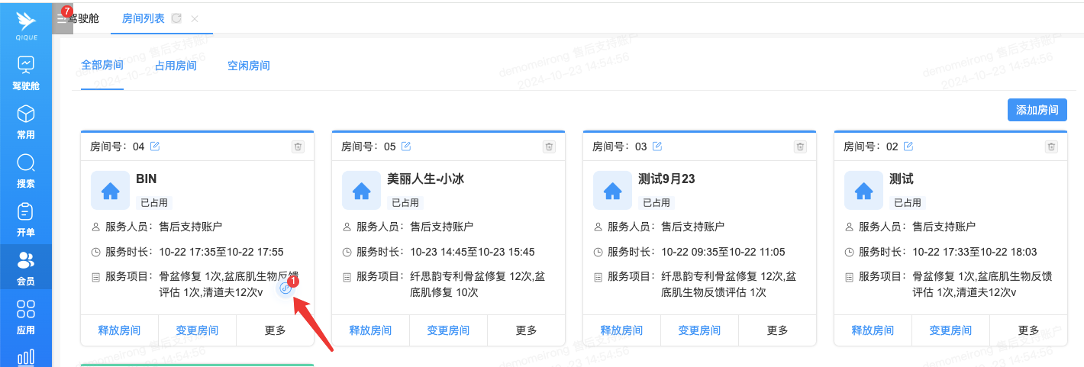This screenshot has width=1084, height=367.
Task: Open 常用 section in sidebar
Action: (26, 122)
